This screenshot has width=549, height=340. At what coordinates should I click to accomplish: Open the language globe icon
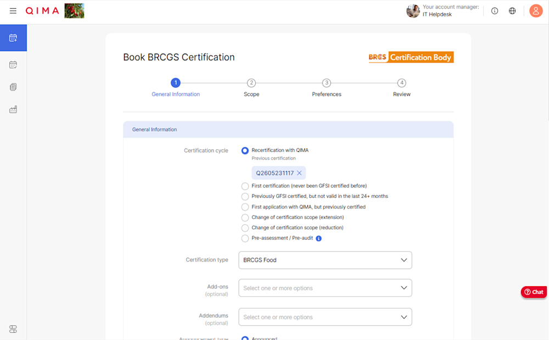click(x=512, y=11)
